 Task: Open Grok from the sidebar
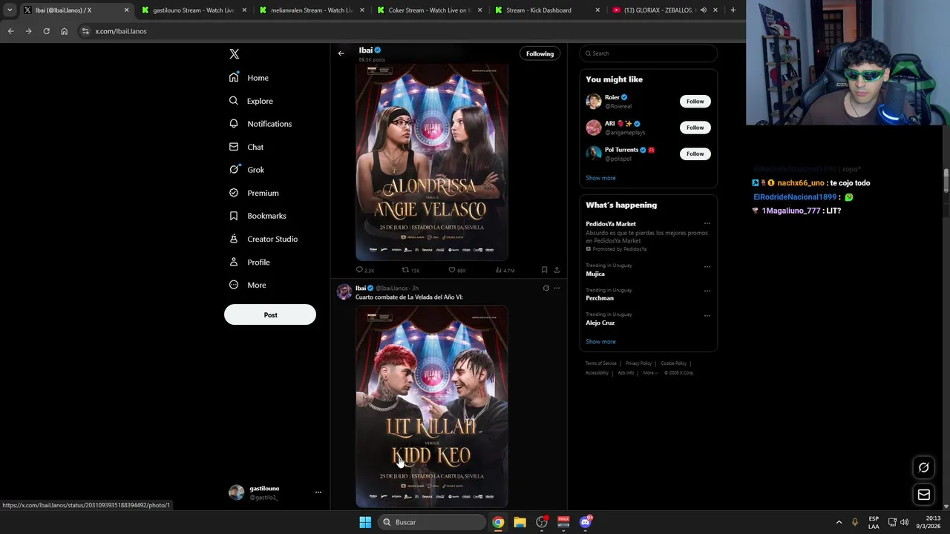(x=246, y=170)
